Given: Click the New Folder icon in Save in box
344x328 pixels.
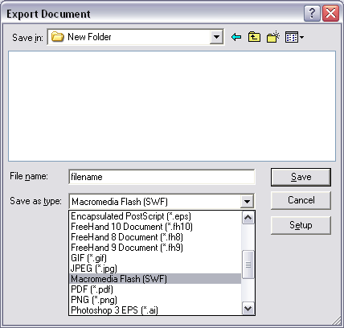Looking at the screenshot, I should click(x=58, y=37).
